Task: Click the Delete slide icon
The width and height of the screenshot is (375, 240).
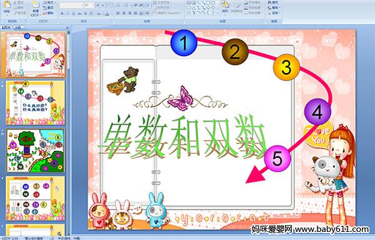Action: click(x=48, y=13)
